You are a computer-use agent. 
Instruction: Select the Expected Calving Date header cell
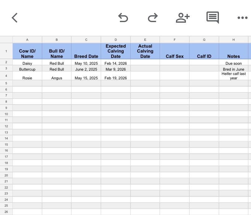(116, 51)
